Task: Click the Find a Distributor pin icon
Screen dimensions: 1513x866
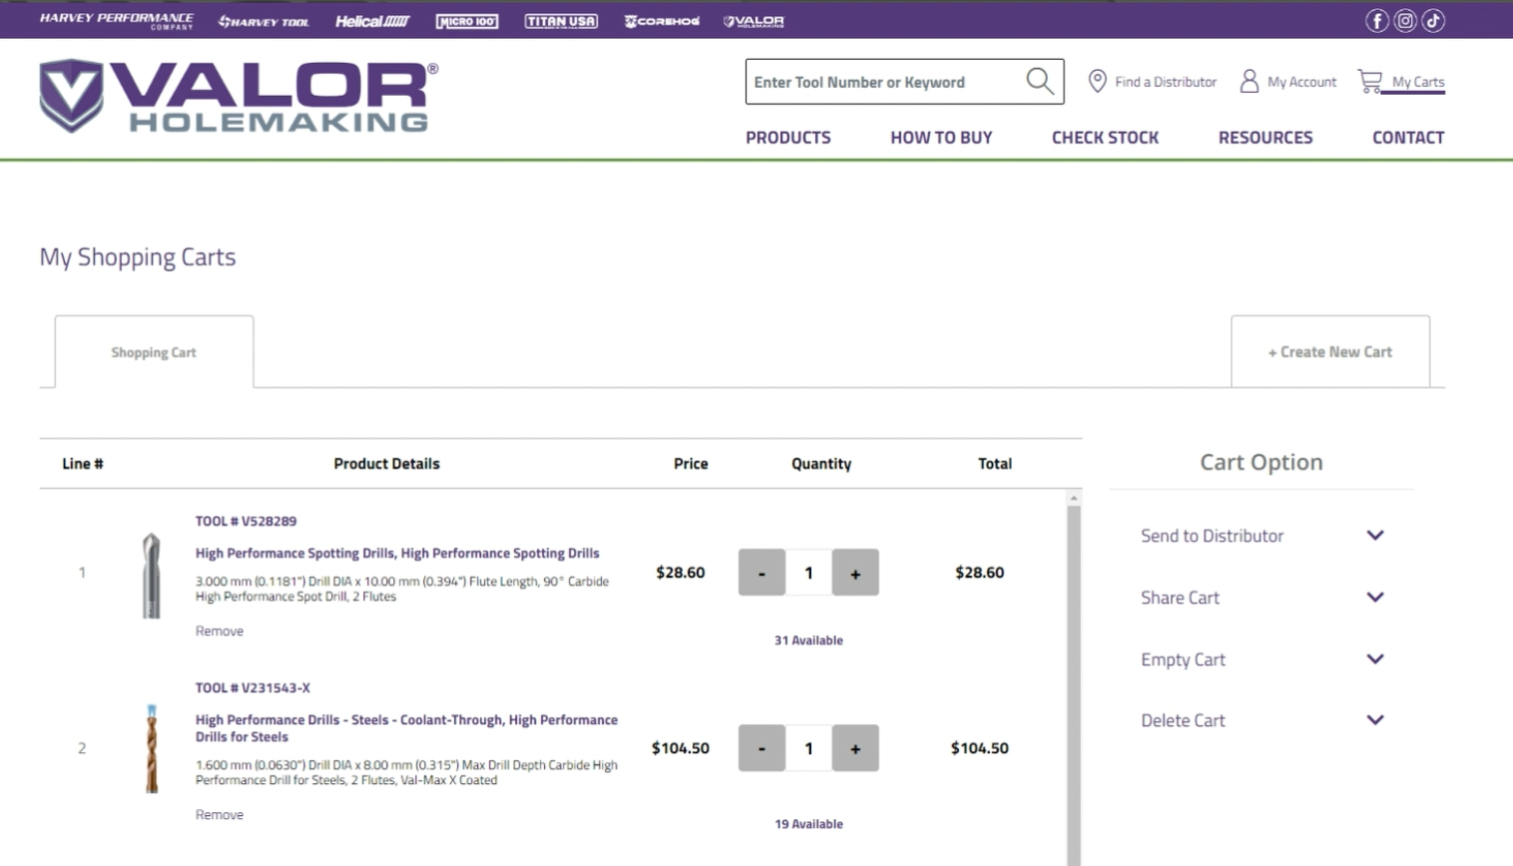Action: (x=1097, y=82)
